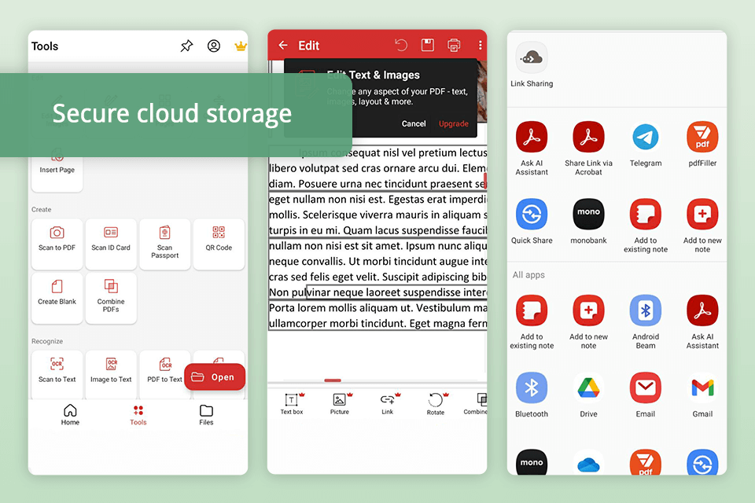The image size is (755, 503).
Task: Share via Gmail
Action: (x=702, y=395)
